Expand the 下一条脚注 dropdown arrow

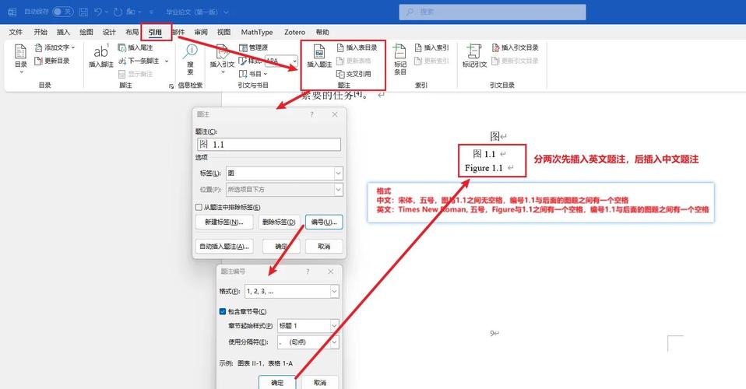tap(167, 61)
